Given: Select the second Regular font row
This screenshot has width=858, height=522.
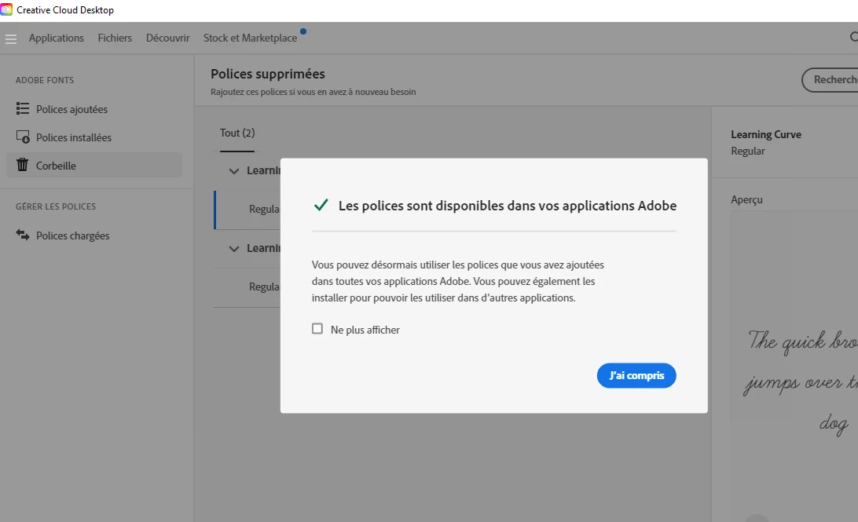Looking at the screenshot, I should pos(247,287).
